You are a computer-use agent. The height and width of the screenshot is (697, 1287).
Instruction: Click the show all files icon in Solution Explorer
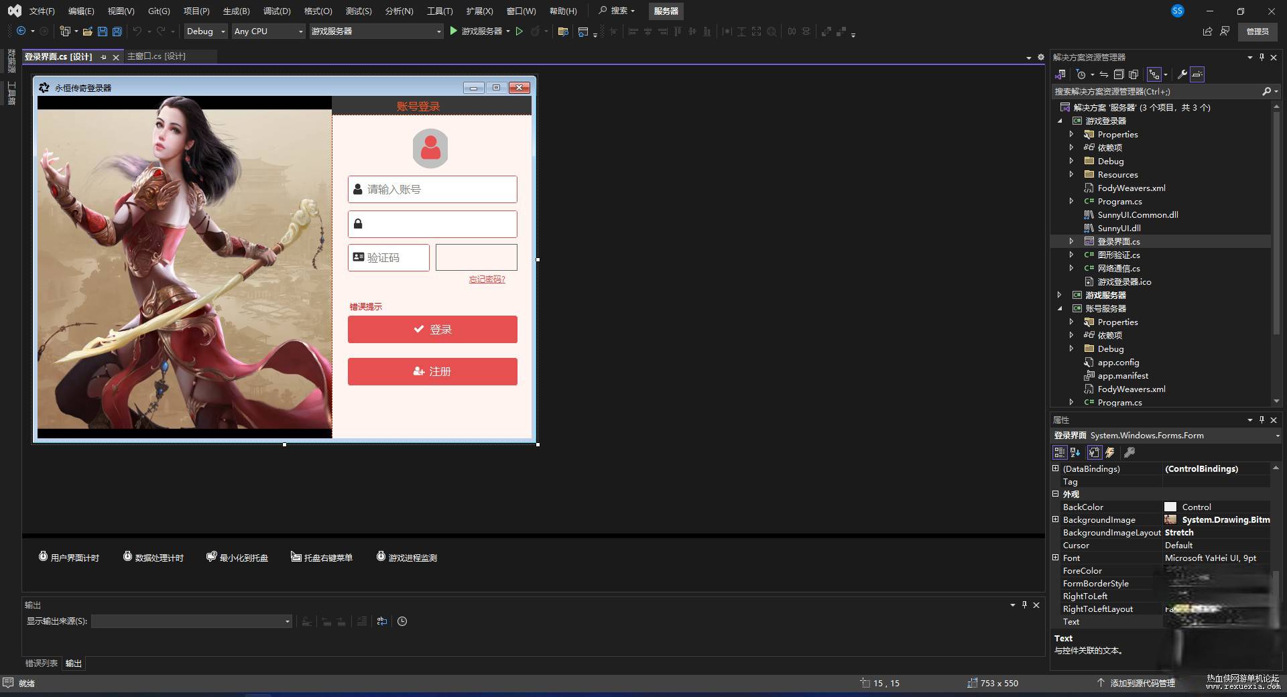pos(1133,74)
